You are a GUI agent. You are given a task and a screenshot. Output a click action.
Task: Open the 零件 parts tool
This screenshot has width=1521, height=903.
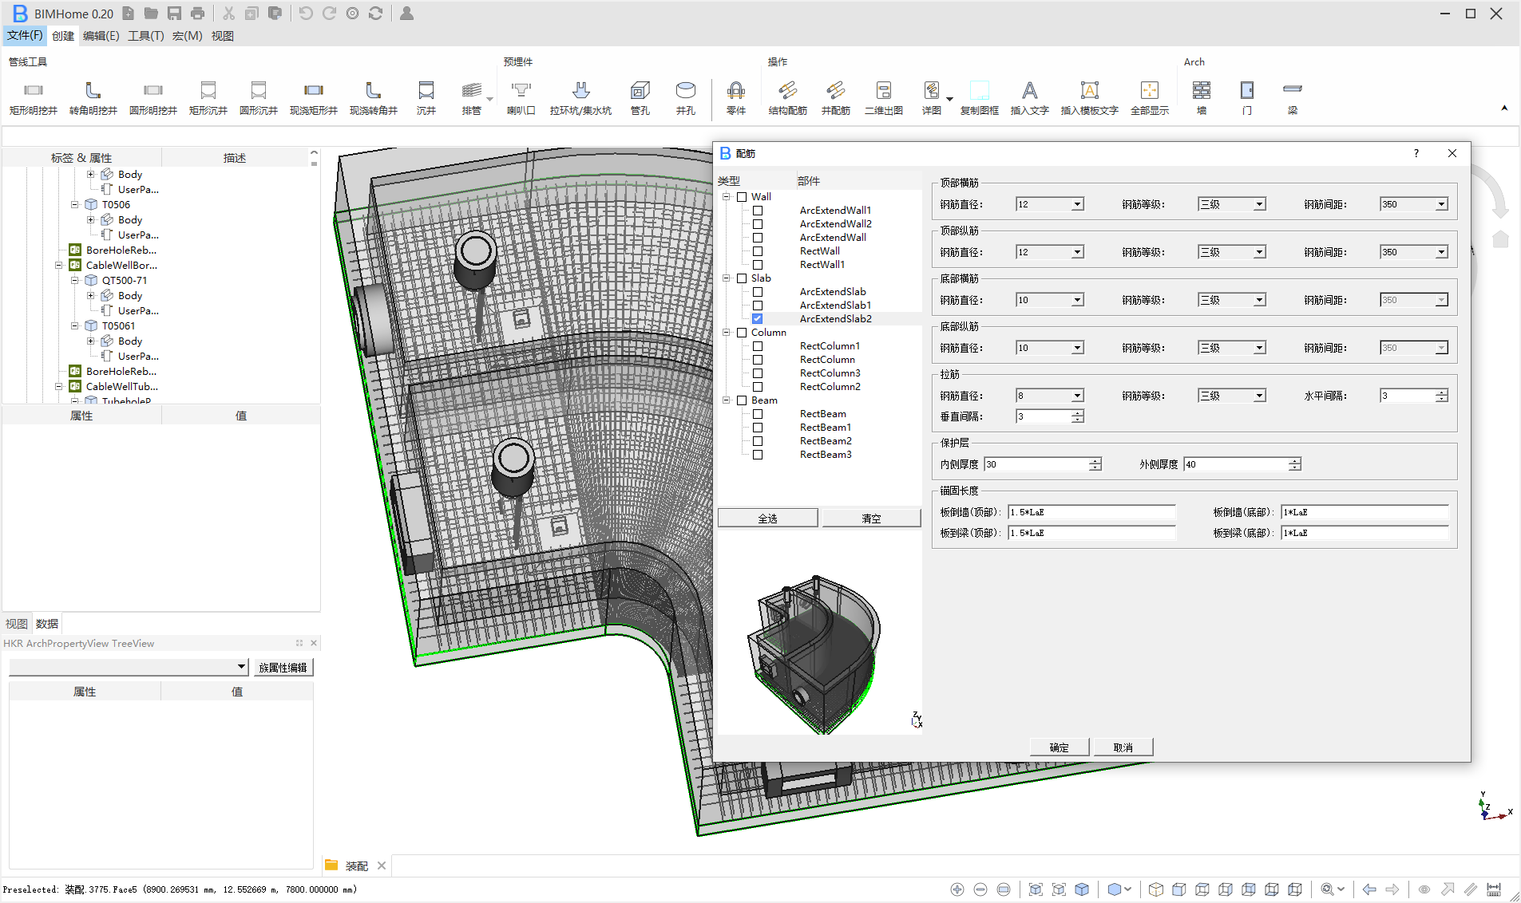[x=736, y=98]
